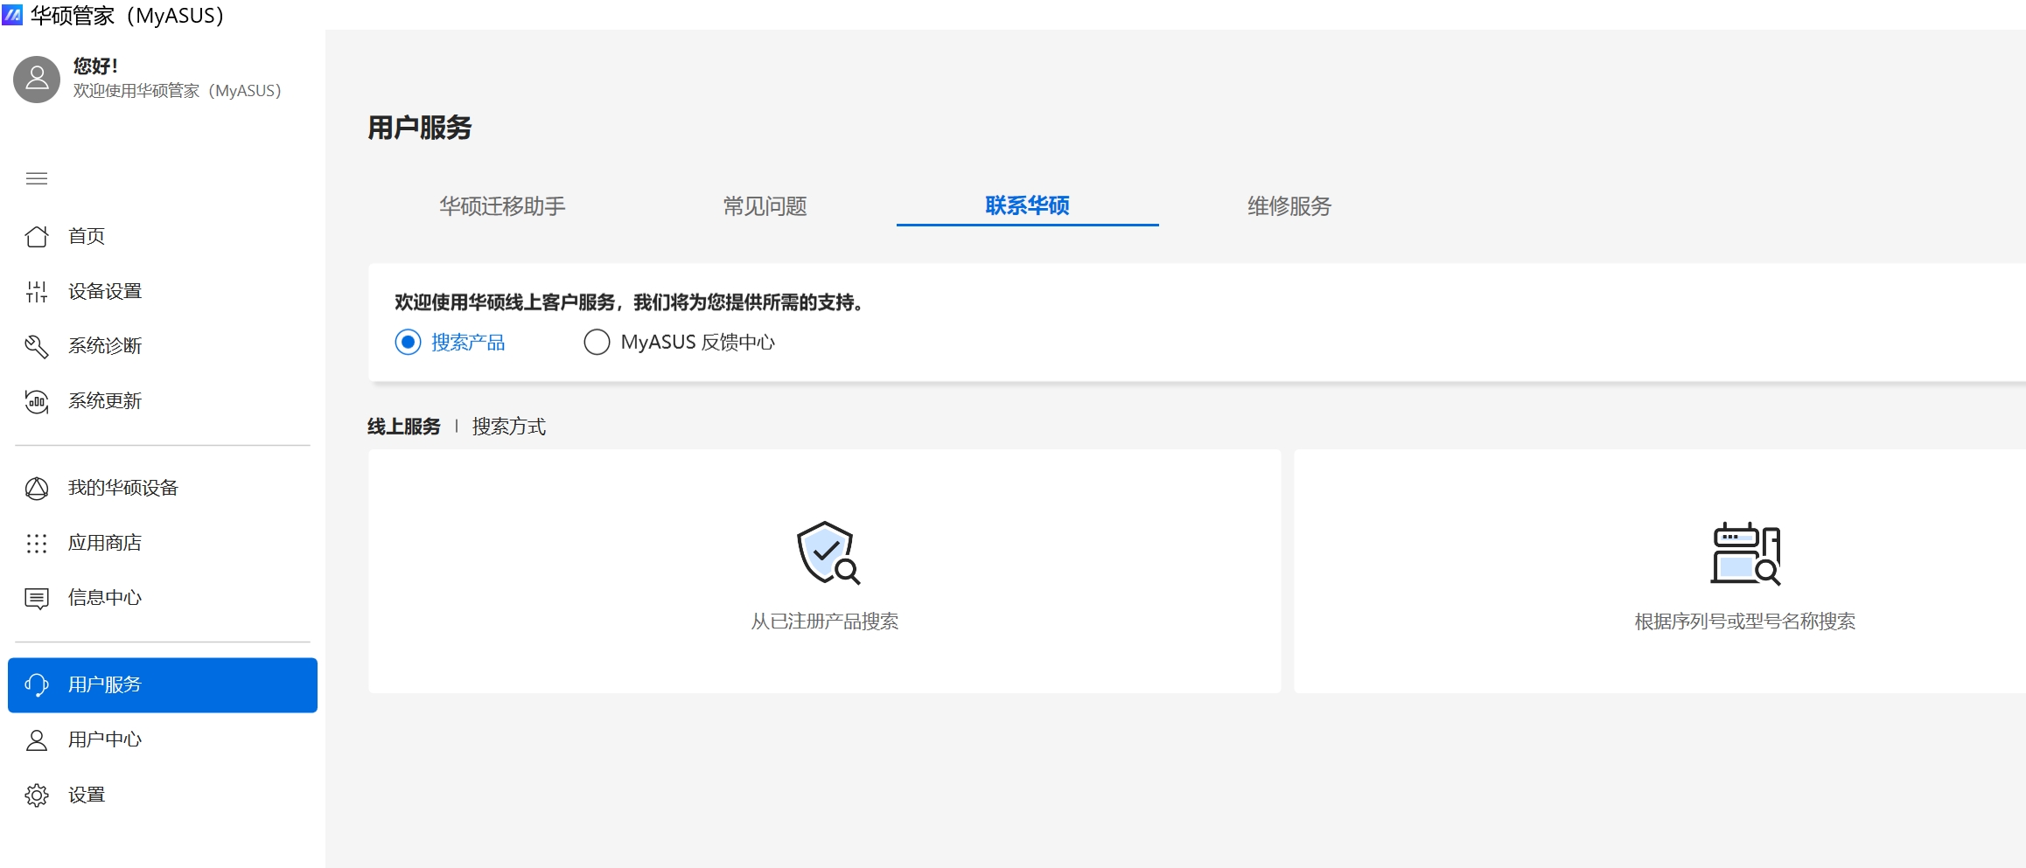Open the 应用商店 grid icon

coord(37,544)
